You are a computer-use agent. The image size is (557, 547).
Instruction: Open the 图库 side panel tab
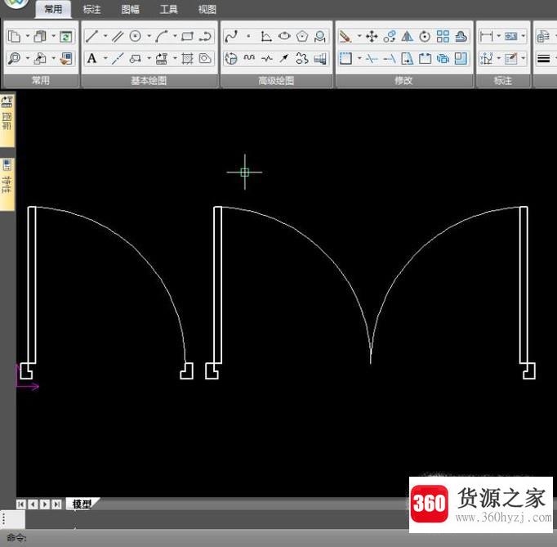tap(7, 121)
